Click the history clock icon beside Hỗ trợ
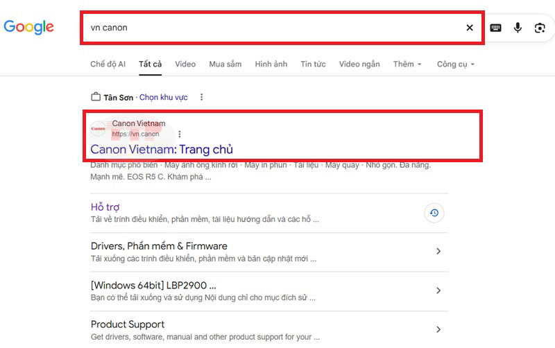The width and height of the screenshot is (555, 348). [x=434, y=213]
